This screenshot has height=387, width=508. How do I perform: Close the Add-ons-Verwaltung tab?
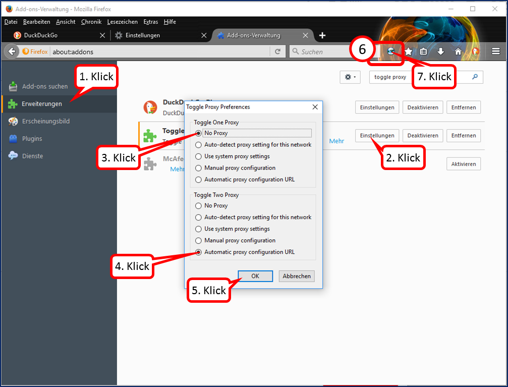(305, 35)
